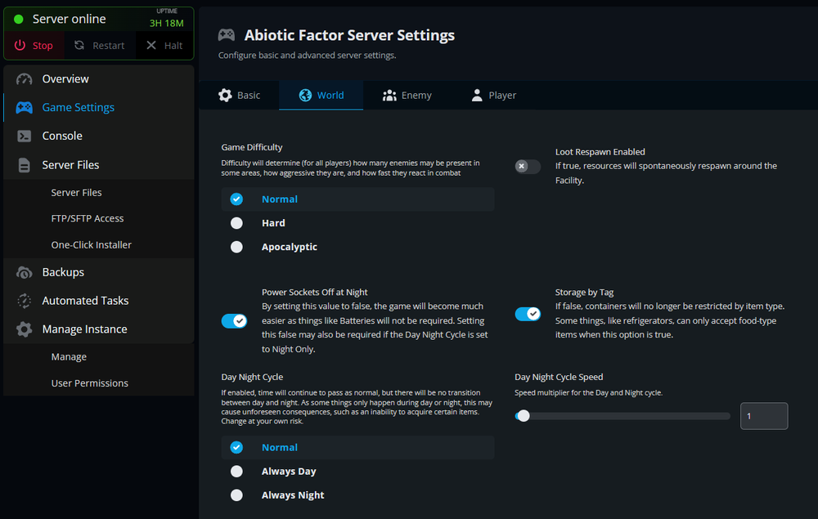Click the Abiotic Factor Server Settings heading
Image resolution: width=818 pixels, height=519 pixels.
[349, 35]
